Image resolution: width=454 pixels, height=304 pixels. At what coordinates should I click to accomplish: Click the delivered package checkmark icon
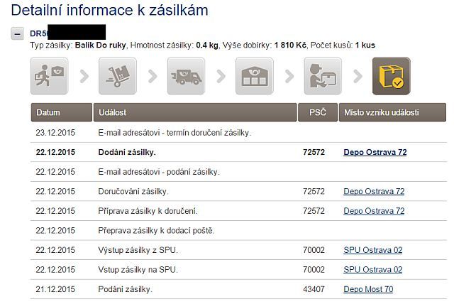coord(392,76)
